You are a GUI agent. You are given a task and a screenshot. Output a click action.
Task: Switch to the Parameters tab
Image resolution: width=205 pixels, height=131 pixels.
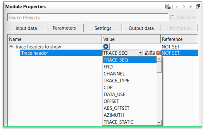click(x=64, y=28)
